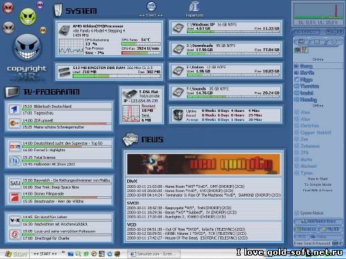This screenshot has height=259, width=346.
Task: Expand the quick launch chevron on taskbar
Action: tap(63, 253)
